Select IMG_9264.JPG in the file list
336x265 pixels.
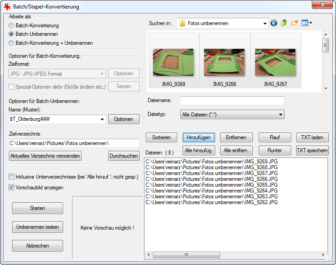click(x=212, y=190)
